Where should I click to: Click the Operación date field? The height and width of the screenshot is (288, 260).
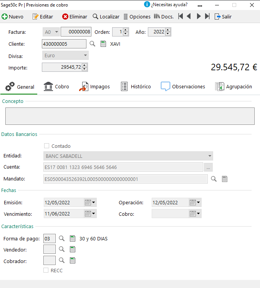(x=170, y=202)
